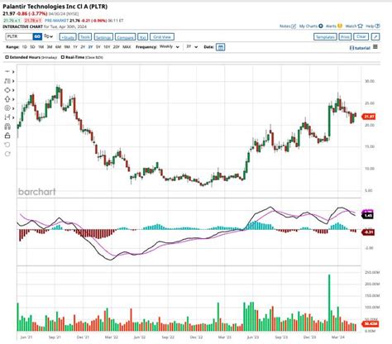Click the GO button
This screenshot has height=344, width=392.
tap(37, 36)
